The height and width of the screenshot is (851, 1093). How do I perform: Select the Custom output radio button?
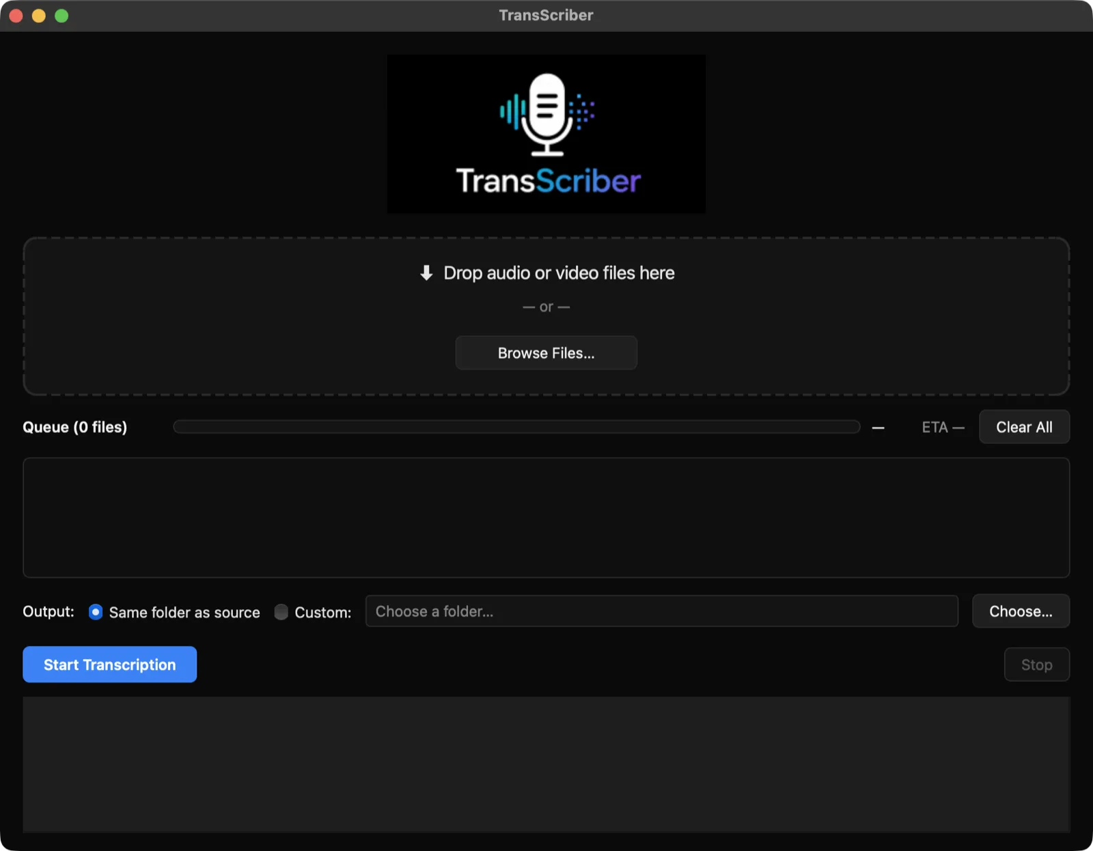(281, 612)
